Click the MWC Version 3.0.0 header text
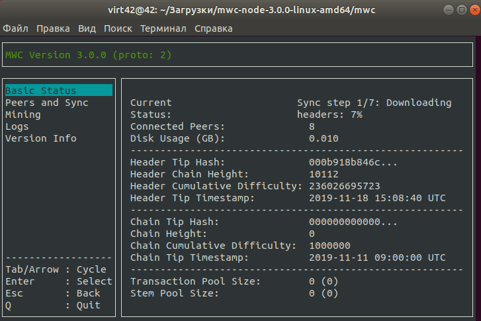This screenshot has width=481, height=321. 89,55
